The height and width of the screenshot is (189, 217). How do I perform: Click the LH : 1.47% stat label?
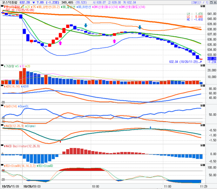(x=195, y=14)
